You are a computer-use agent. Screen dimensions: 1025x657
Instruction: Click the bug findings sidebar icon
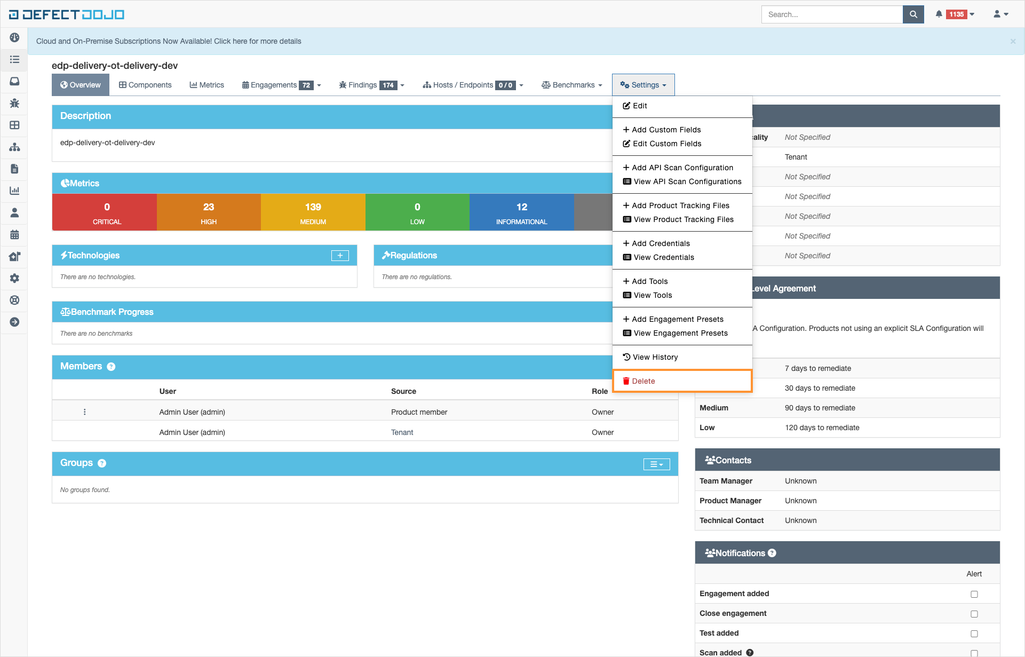(x=14, y=103)
